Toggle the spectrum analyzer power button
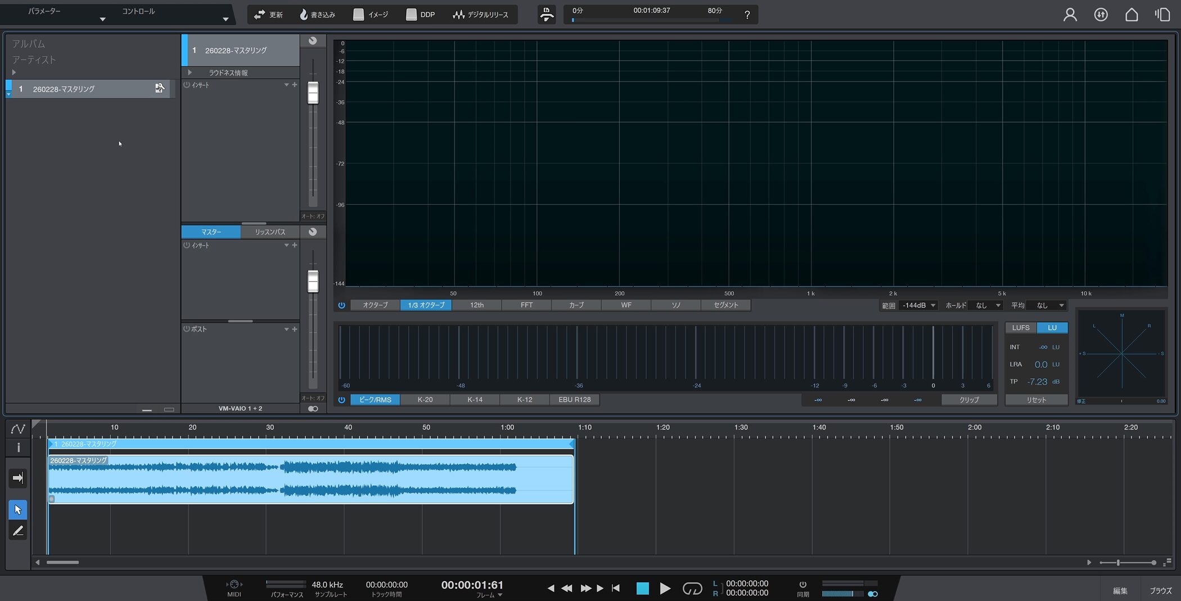 [341, 305]
